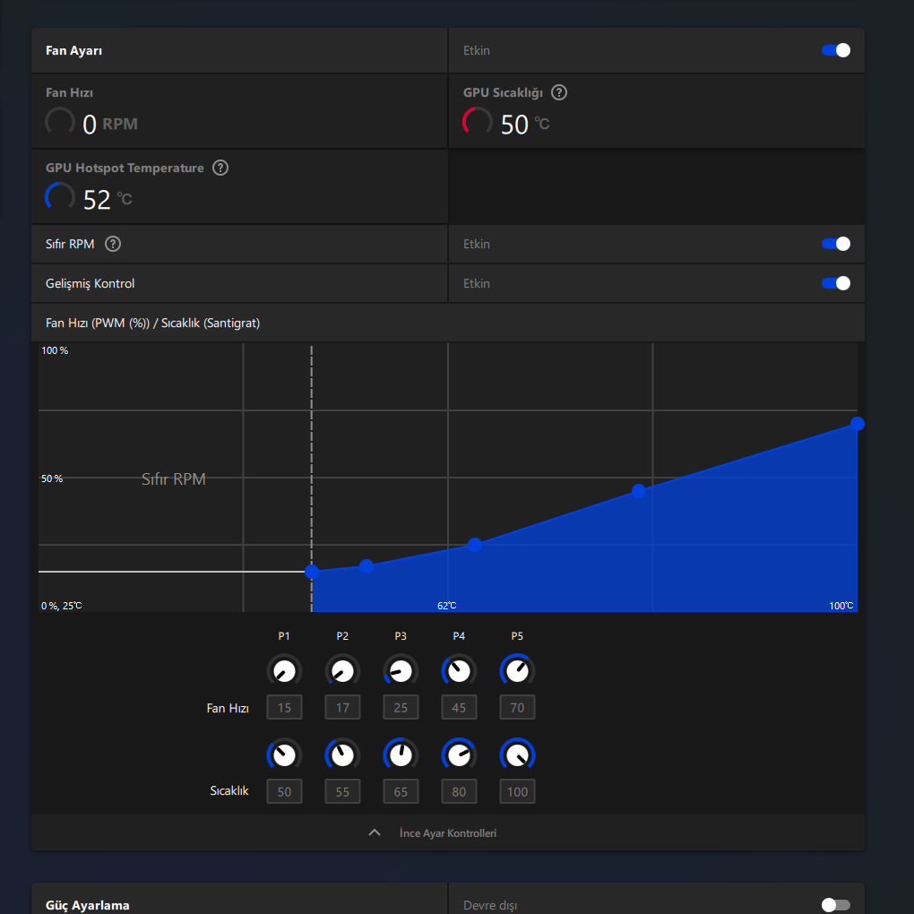914x914 pixels.
Task: Click P4 Fan Hızı knob
Action: [460, 671]
